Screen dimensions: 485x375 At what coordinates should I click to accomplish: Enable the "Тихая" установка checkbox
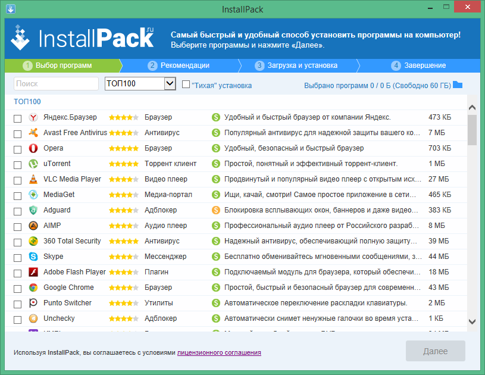pyautogui.click(x=186, y=84)
